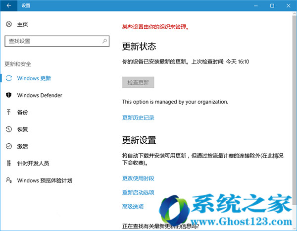Click scrollbar up arrow
The image size is (297, 231).
point(295,14)
